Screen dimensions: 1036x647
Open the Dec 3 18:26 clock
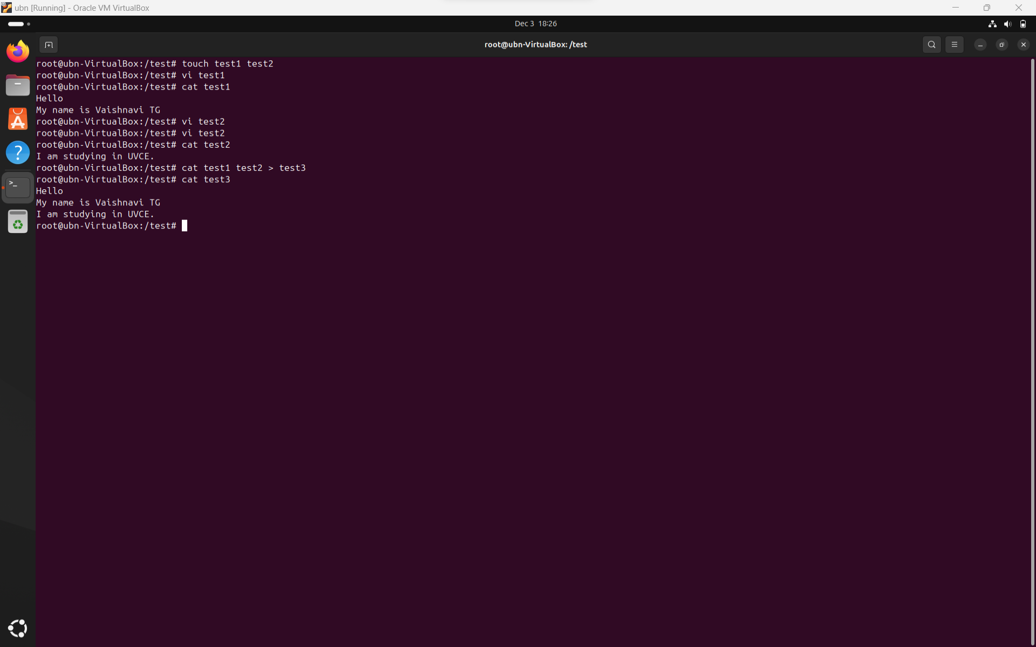535,24
